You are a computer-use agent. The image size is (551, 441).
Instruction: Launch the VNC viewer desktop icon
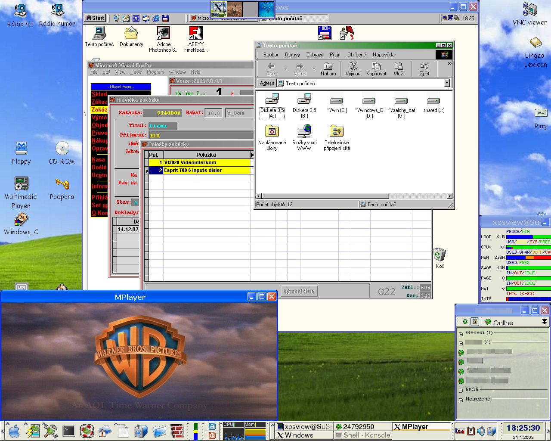point(530,14)
